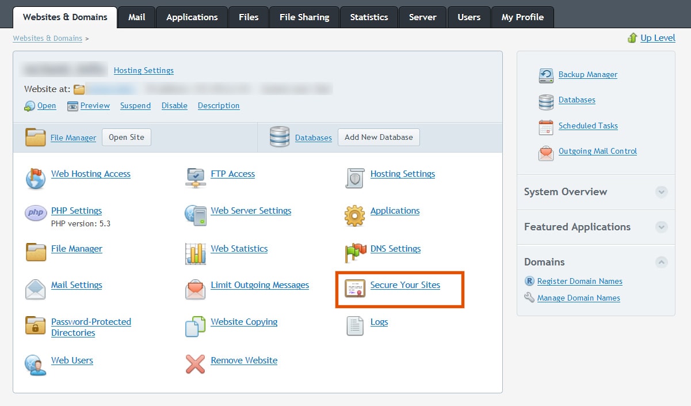Collapse the Domains section
The image size is (691, 406).
click(662, 263)
